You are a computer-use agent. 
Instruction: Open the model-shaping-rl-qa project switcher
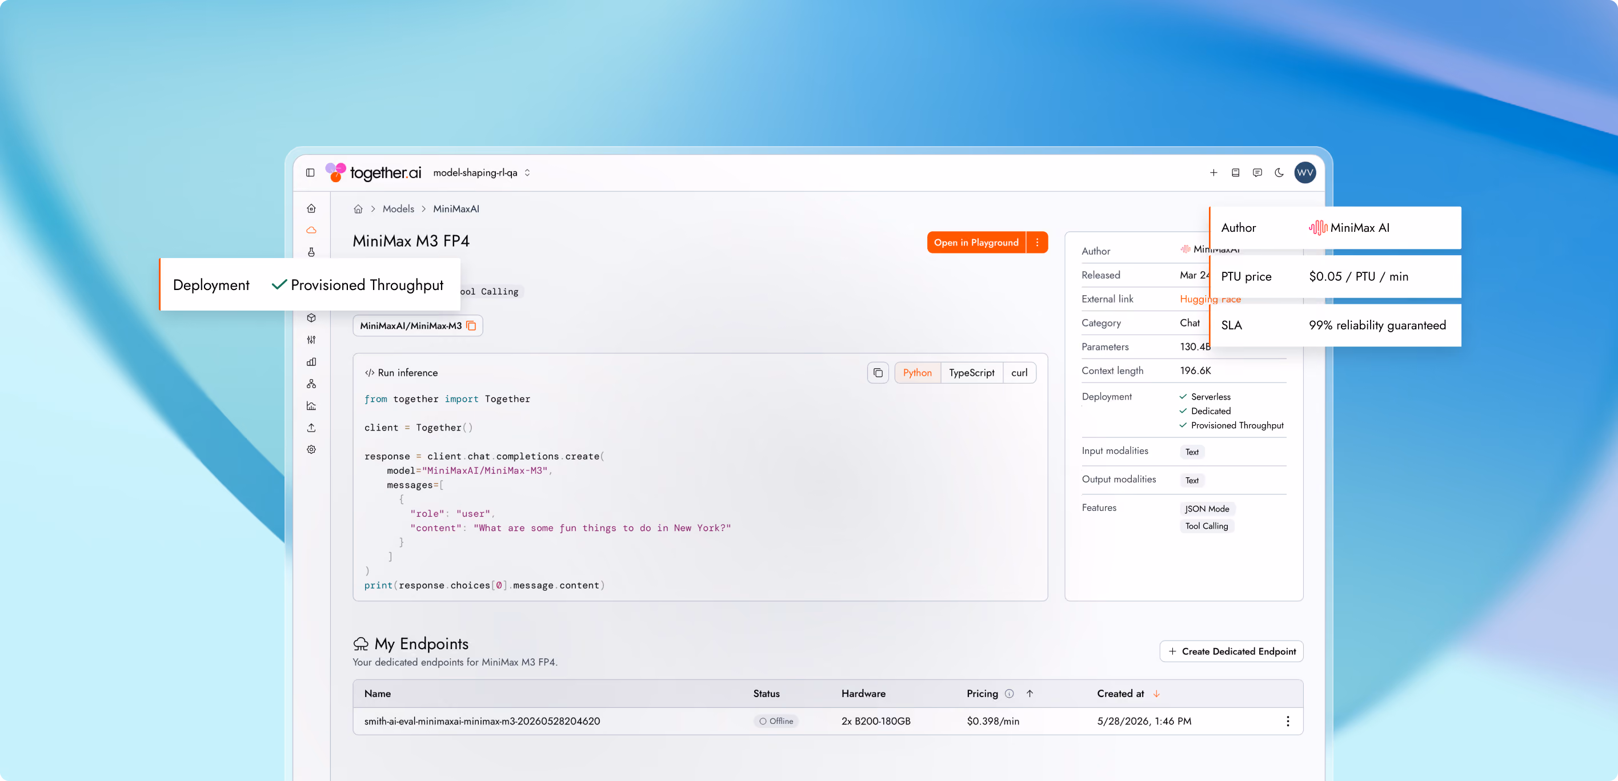tap(482, 172)
